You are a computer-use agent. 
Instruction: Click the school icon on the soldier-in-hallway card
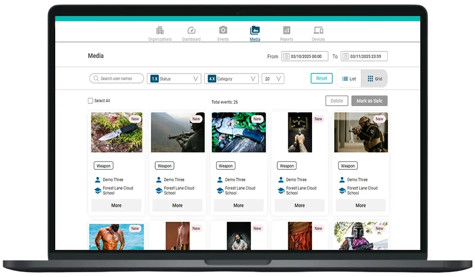pos(342,191)
